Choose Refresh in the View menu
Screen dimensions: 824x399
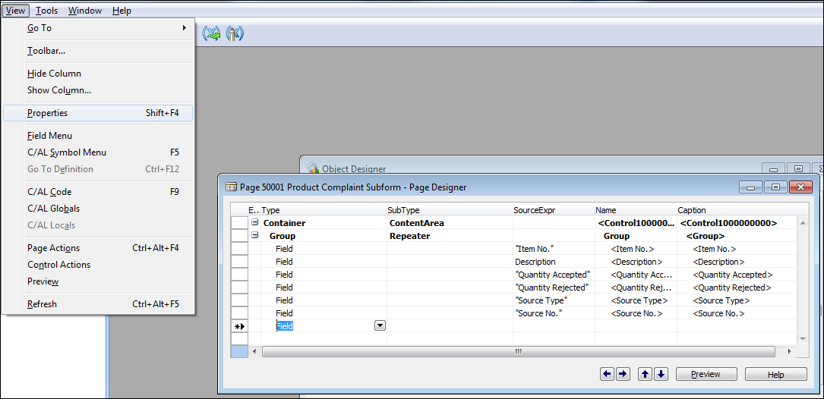point(98,304)
